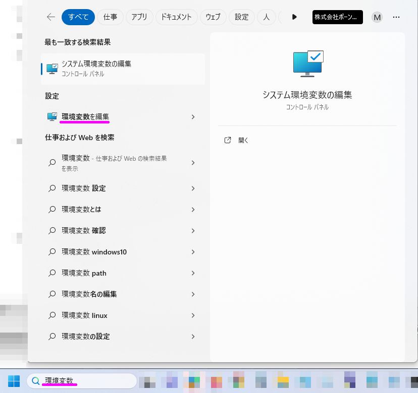Open the 株式会社ボーン... organization button
Viewport: 418px width, 393px height.
click(x=337, y=17)
